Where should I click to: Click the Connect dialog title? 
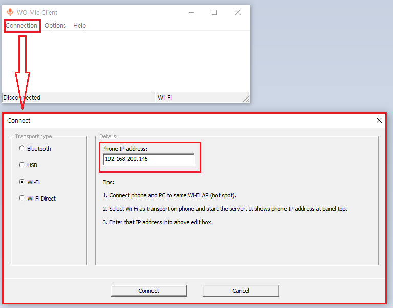19,121
